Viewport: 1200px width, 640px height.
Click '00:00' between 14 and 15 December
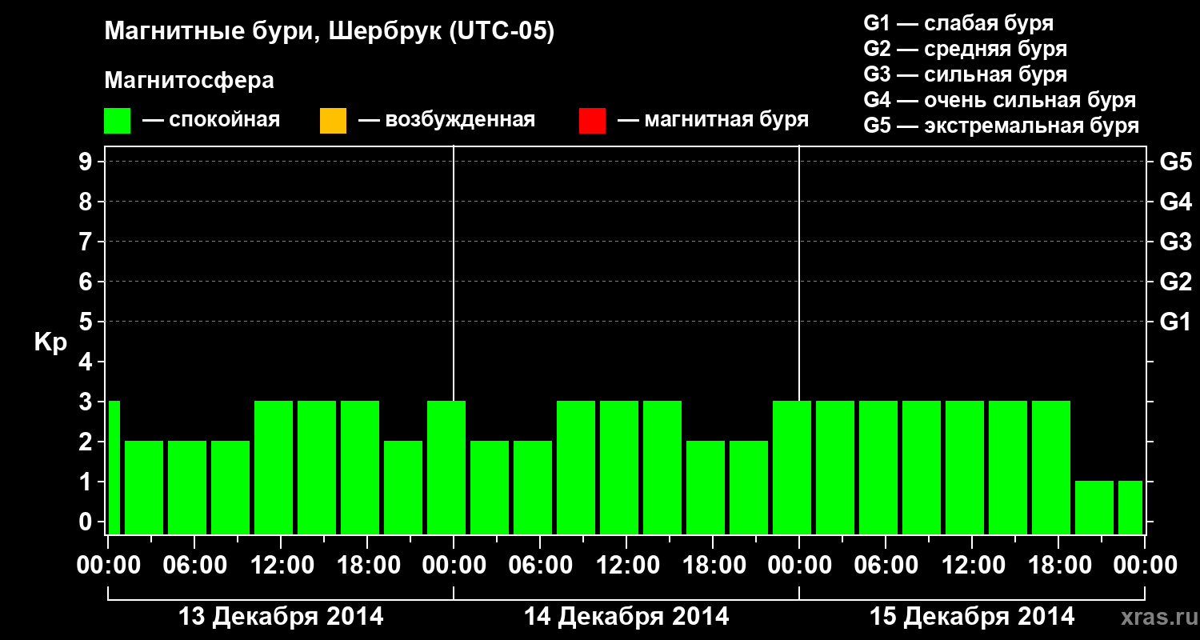click(799, 566)
